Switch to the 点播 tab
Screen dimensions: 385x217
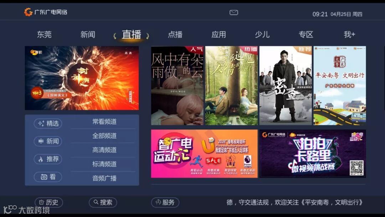175,34
